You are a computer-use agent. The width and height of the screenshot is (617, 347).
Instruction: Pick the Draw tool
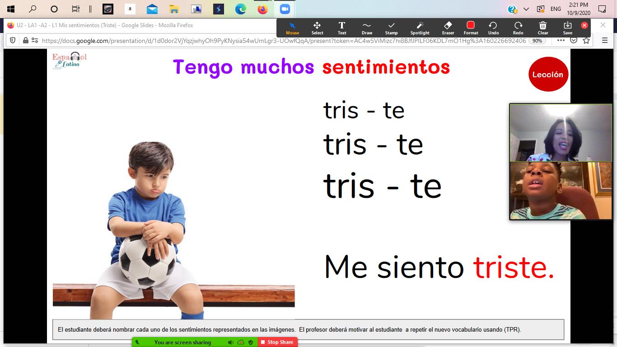367,28
